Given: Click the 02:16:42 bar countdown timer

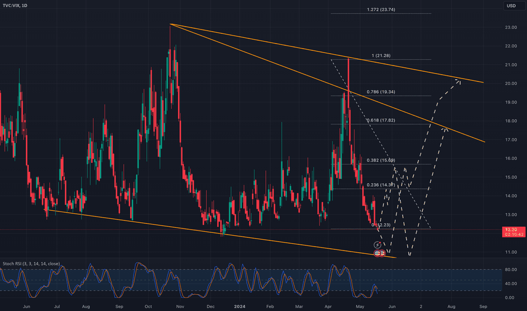Looking at the screenshot, I should pos(513,234).
